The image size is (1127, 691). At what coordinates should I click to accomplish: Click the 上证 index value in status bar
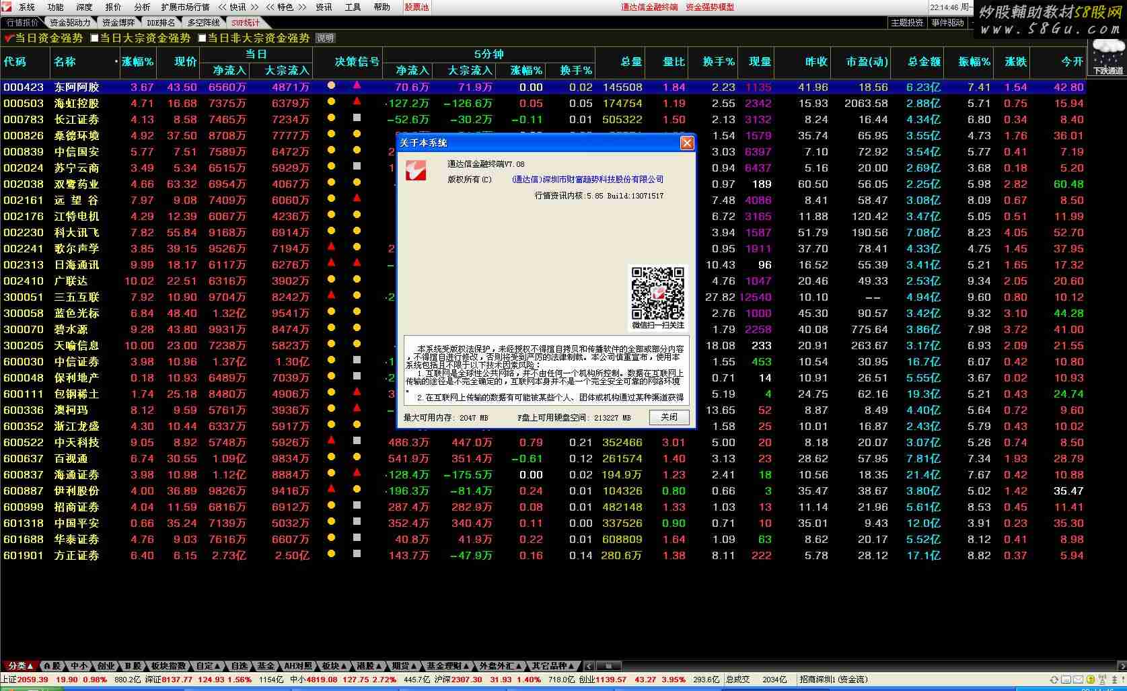point(32,680)
